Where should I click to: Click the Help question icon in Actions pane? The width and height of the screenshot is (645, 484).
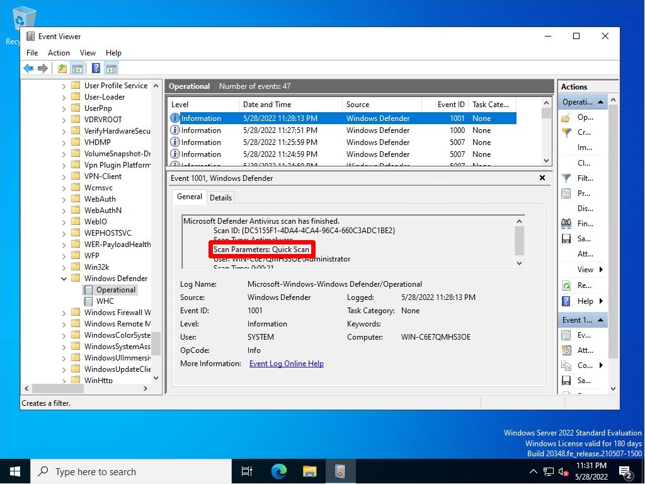point(566,301)
